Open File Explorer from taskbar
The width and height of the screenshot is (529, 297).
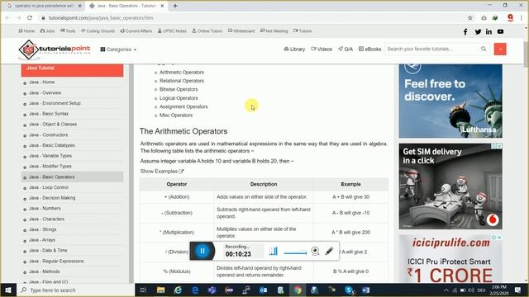[x=160, y=290]
